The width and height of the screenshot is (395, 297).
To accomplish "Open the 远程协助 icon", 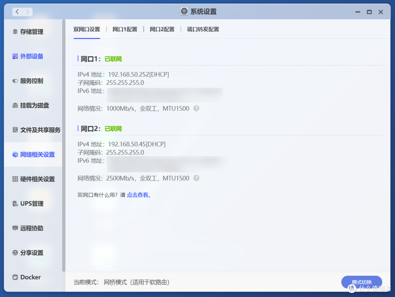I will coord(15,228).
